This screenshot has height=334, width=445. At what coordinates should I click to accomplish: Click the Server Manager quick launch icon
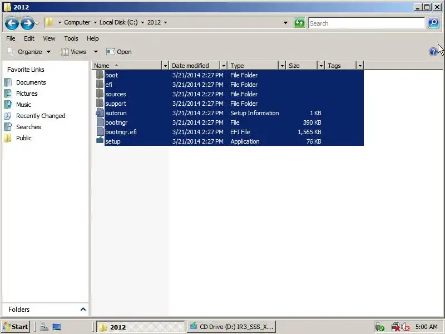pos(44,327)
